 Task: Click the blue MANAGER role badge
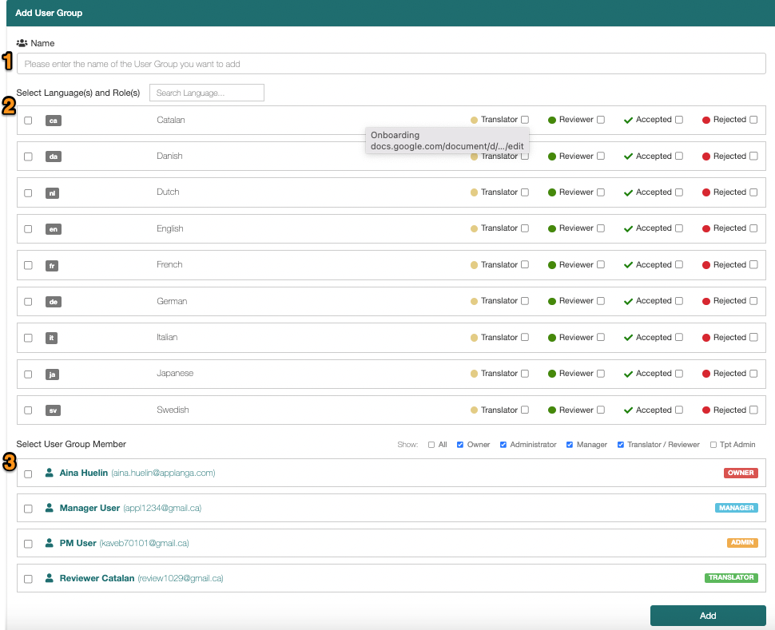pyautogui.click(x=736, y=508)
